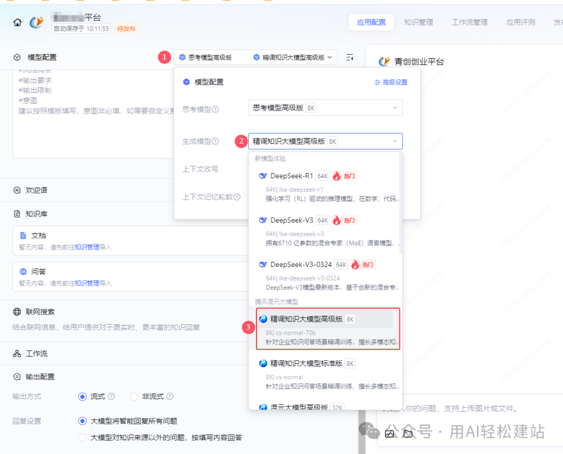Click the model list scrollbar

pos(400,204)
